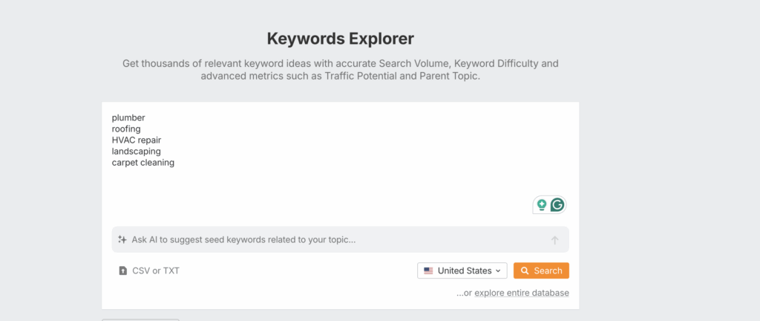This screenshot has height=321, width=760.
Task: Click the carpet cleaning keyword line
Action: [143, 162]
